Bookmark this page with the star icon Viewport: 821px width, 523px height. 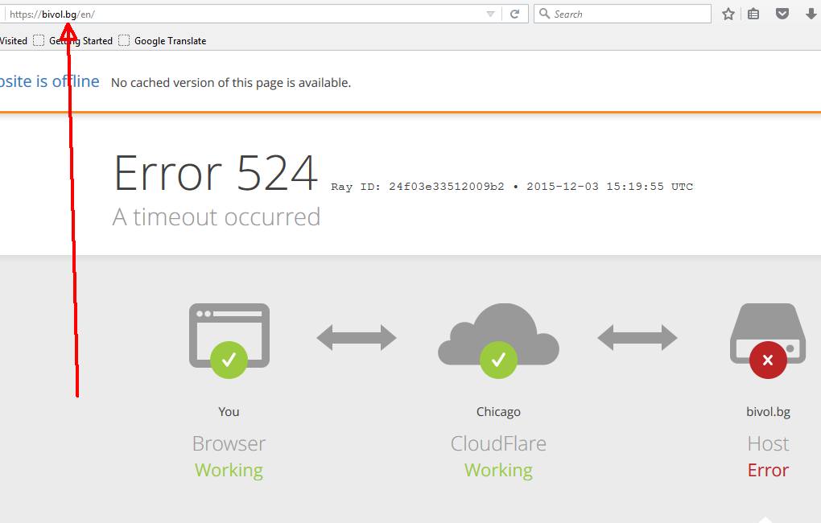[728, 14]
